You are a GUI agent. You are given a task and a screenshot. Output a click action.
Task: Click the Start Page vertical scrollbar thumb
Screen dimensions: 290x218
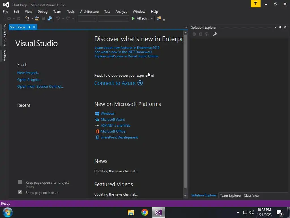[185, 111]
